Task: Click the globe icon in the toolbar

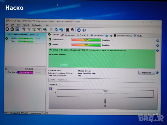Action: [x=45, y=29]
